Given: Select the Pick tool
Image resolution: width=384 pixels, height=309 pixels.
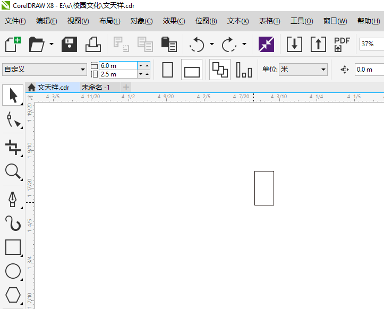Looking at the screenshot, I should tap(13, 95).
